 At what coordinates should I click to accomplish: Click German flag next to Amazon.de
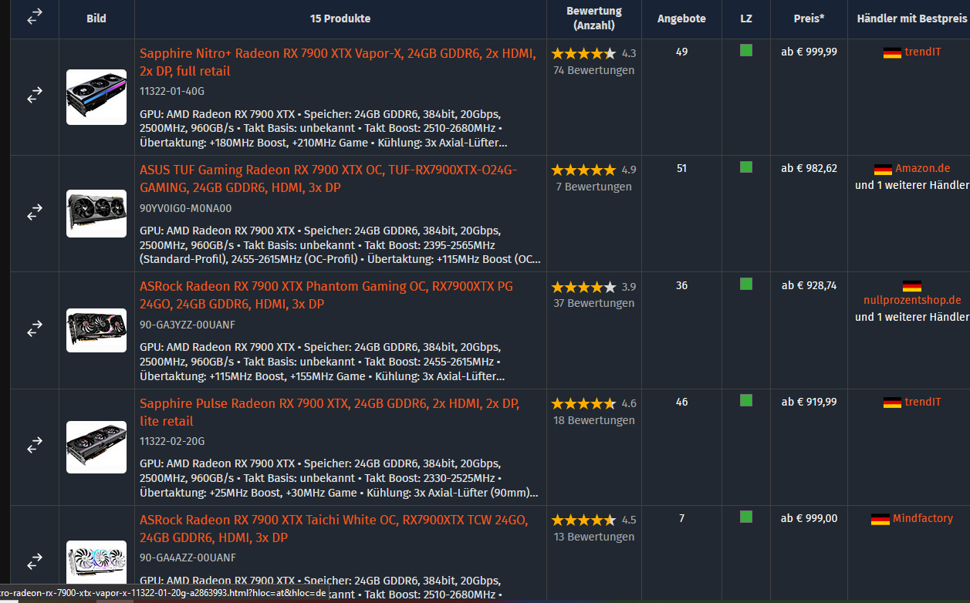[883, 169]
